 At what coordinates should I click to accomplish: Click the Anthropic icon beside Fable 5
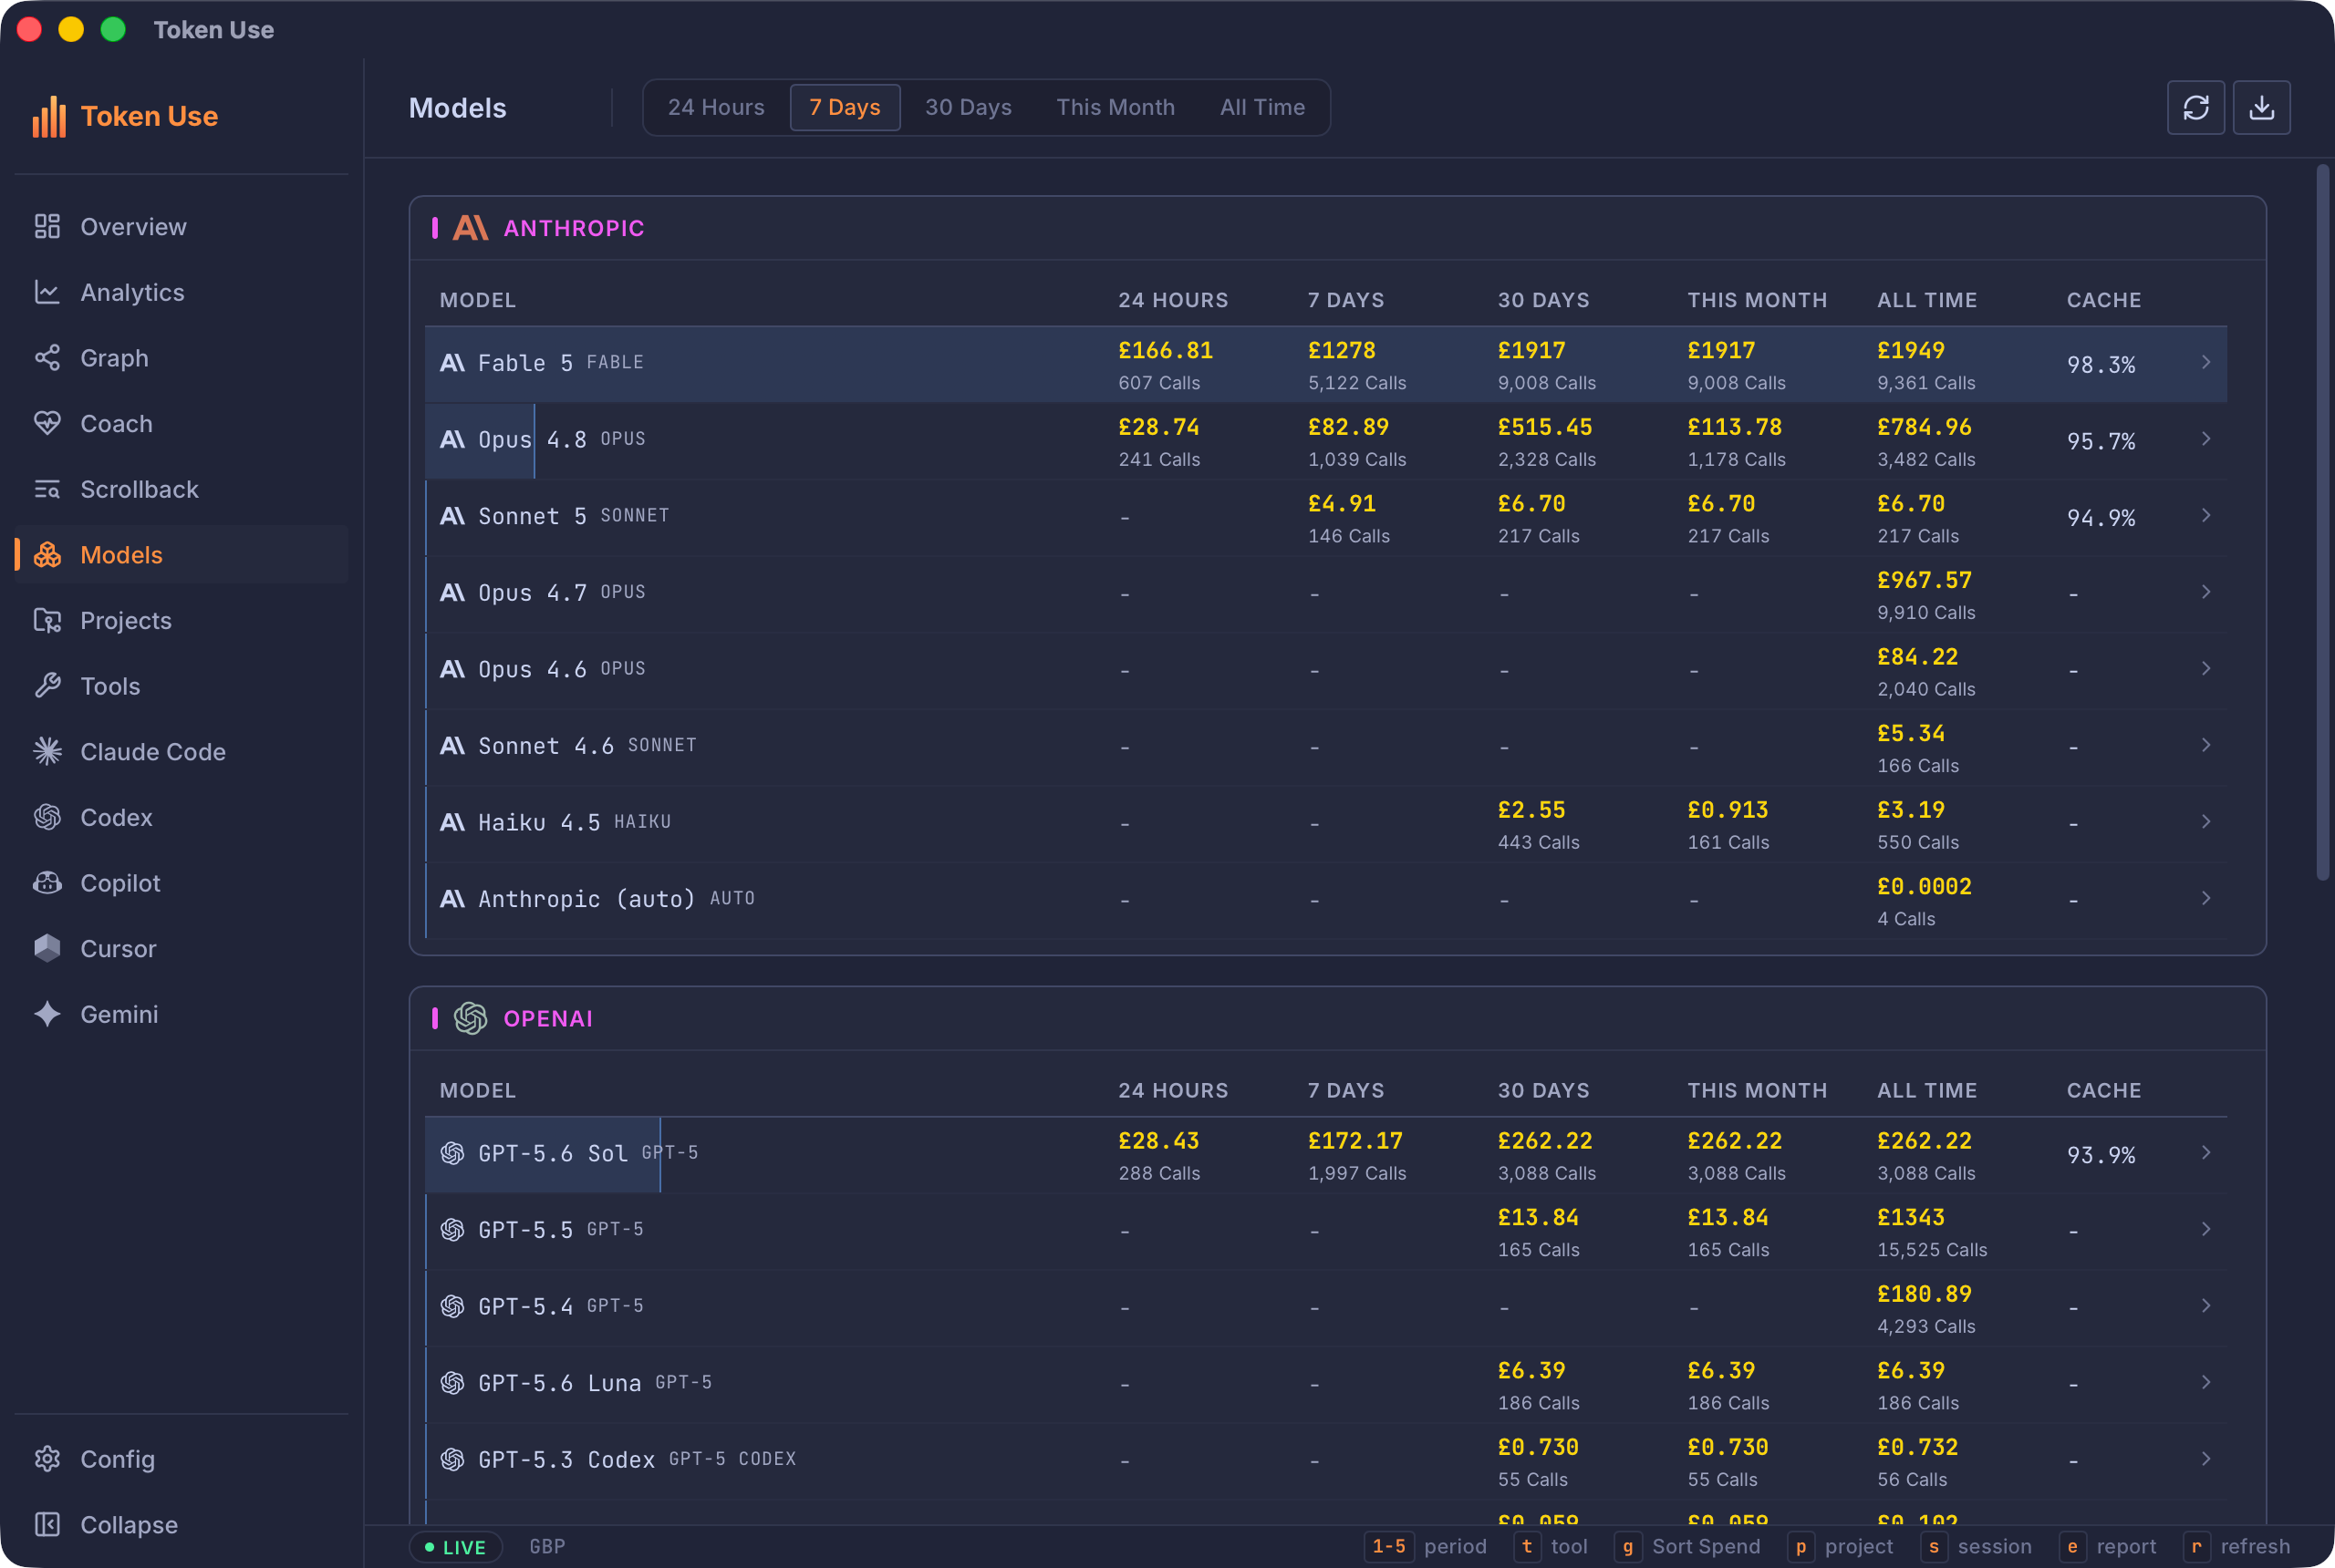[x=452, y=363]
